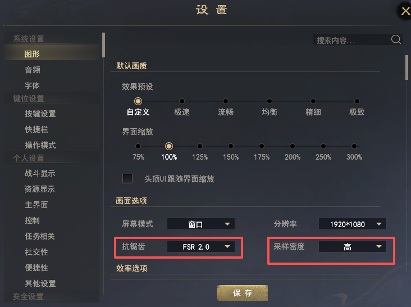
Task: Open the 其他设置 category
Action: pyautogui.click(x=40, y=283)
